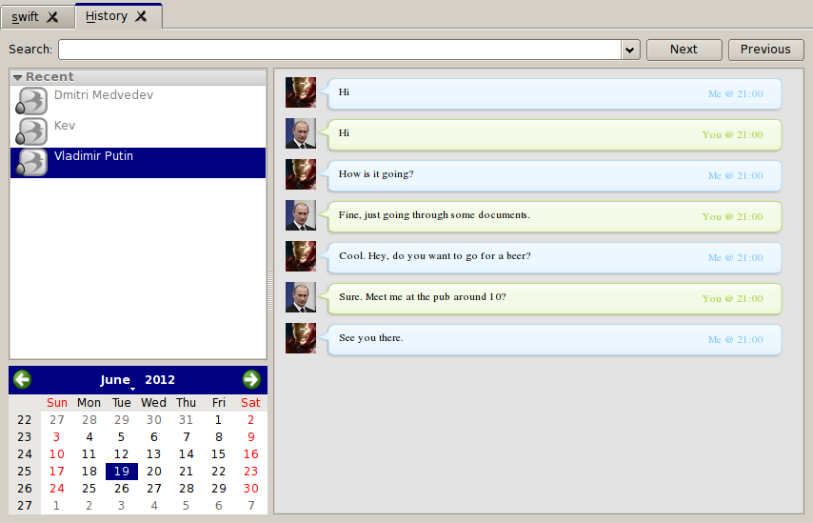Select June 20 in the calendar
This screenshot has width=813, height=523.
[x=153, y=472]
